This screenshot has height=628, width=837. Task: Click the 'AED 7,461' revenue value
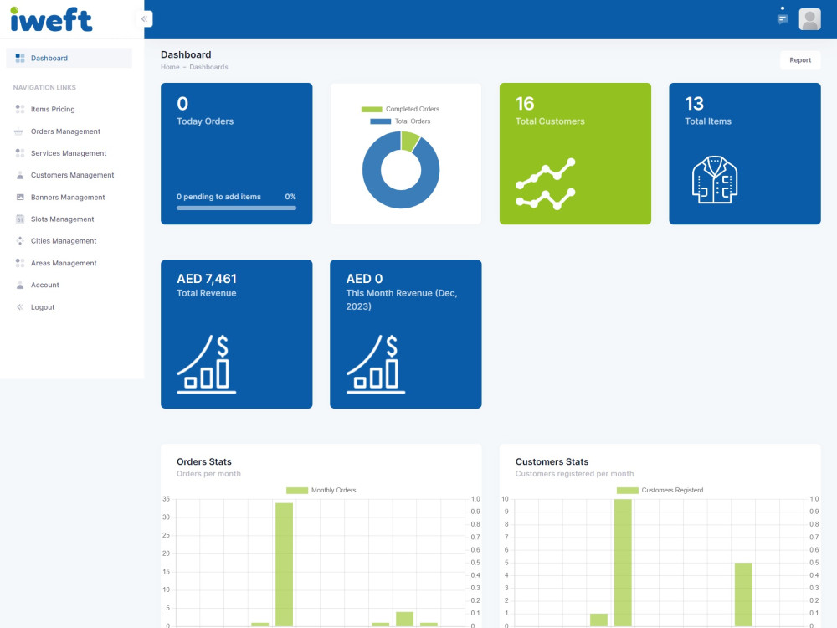(x=207, y=279)
